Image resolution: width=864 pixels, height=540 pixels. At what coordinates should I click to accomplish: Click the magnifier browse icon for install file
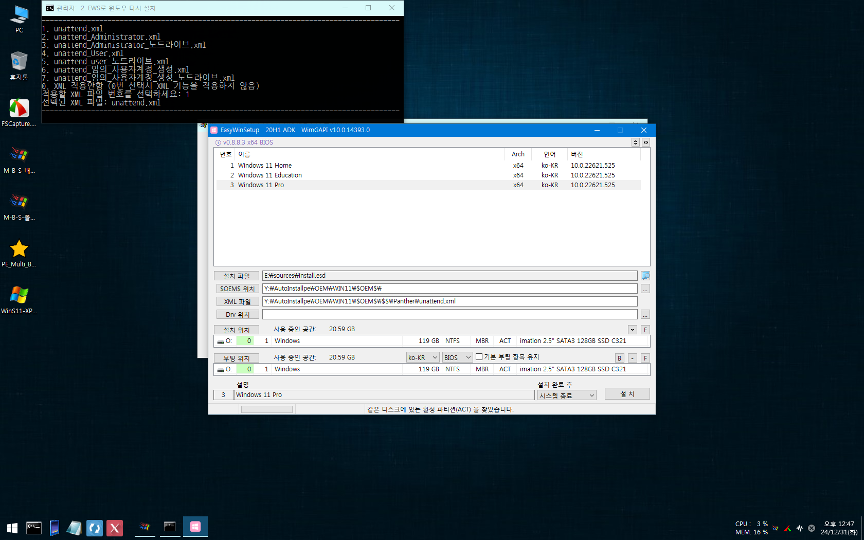[645, 276]
